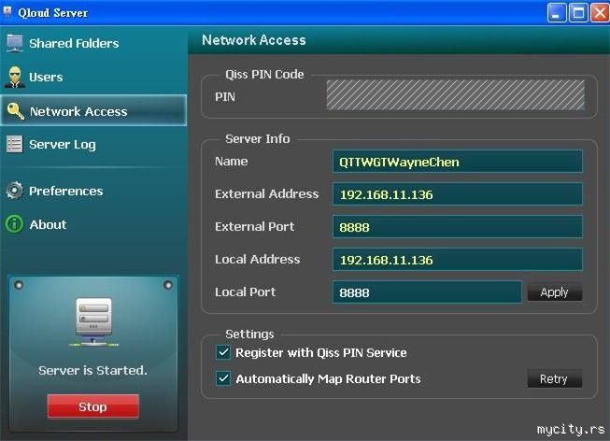Hit the Retry button
The height and width of the screenshot is (441, 610).
tap(554, 379)
